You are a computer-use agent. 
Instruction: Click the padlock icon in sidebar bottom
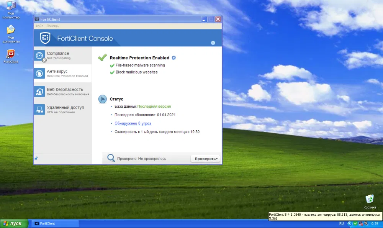click(x=36, y=158)
